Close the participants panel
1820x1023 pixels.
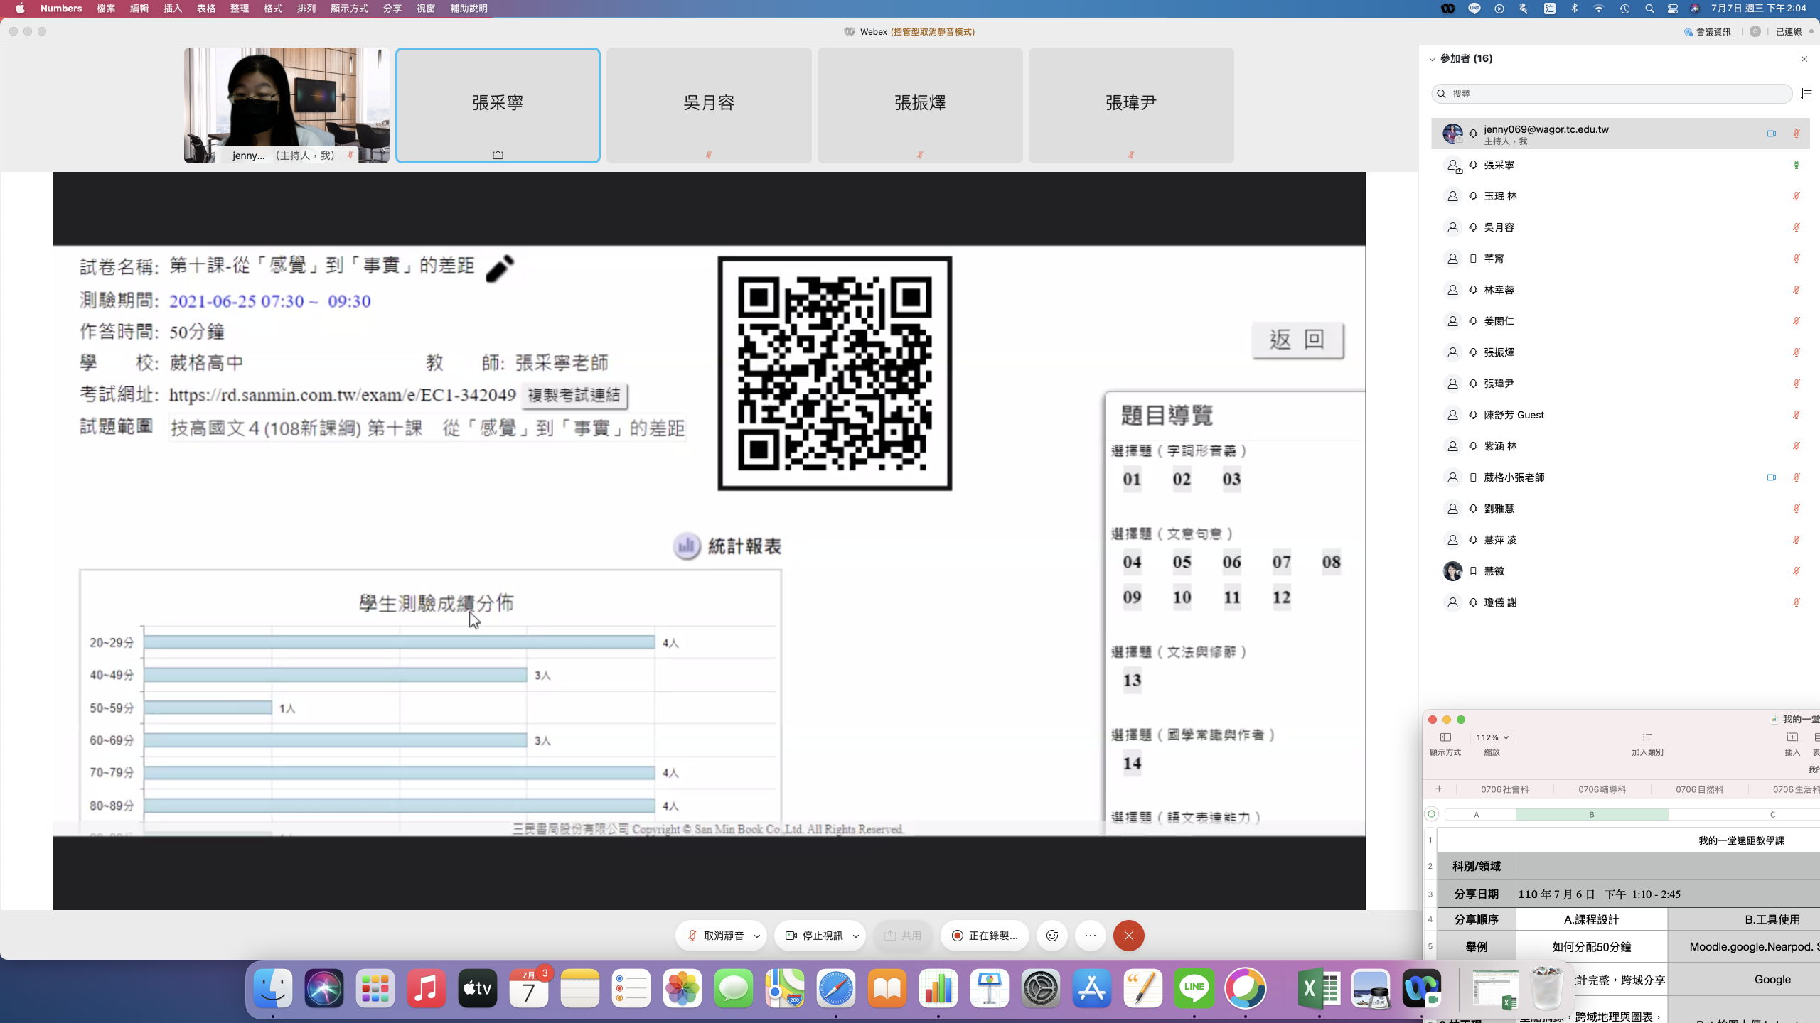1804,59
